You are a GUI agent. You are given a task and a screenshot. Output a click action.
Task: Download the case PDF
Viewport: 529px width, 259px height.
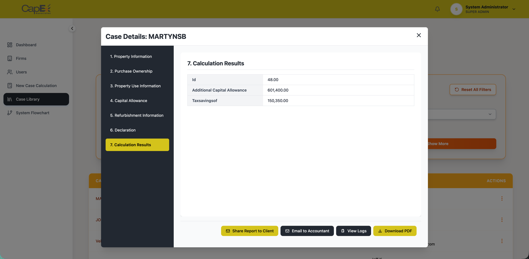pos(395,231)
